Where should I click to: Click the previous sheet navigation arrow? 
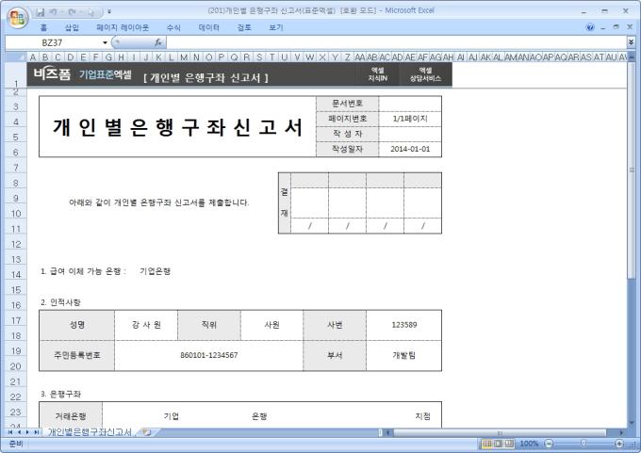click(19, 432)
